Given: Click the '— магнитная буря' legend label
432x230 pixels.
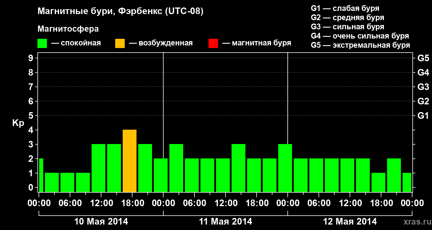Looking at the screenshot, I should [x=257, y=43].
